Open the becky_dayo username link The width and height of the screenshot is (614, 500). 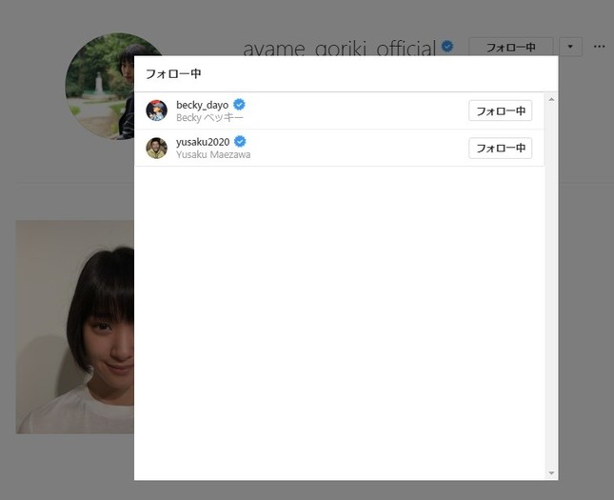[x=202, y=105]
